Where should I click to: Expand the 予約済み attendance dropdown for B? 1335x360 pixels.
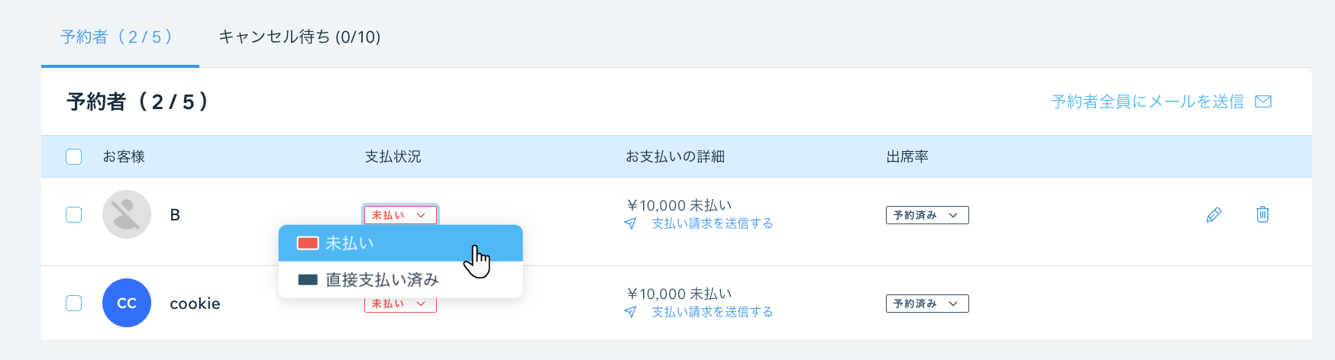[927, 215]
